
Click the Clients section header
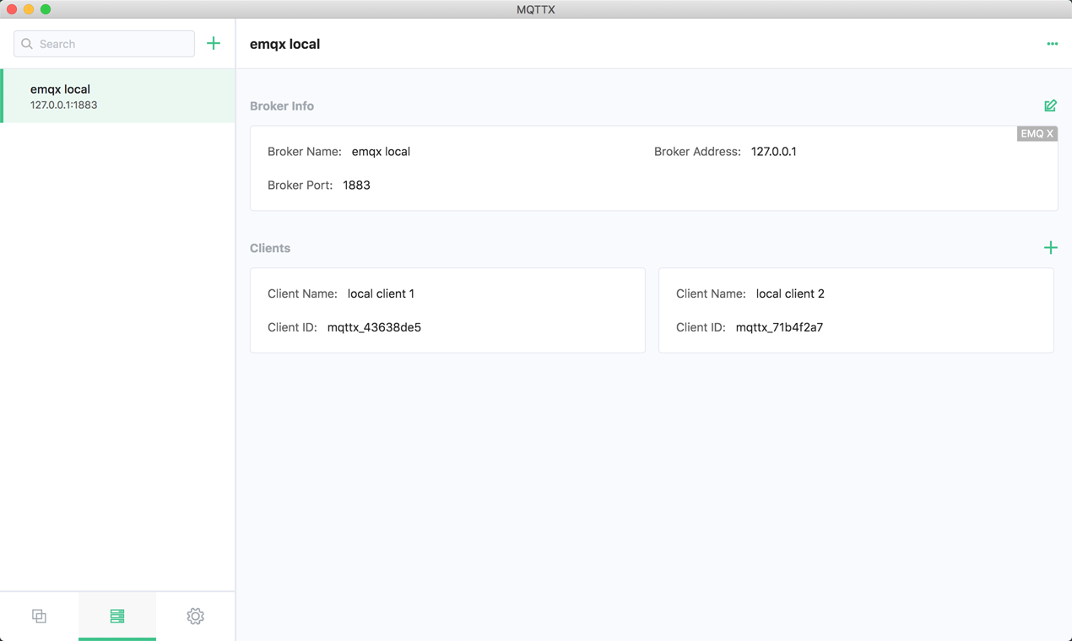tap(270, 247)
